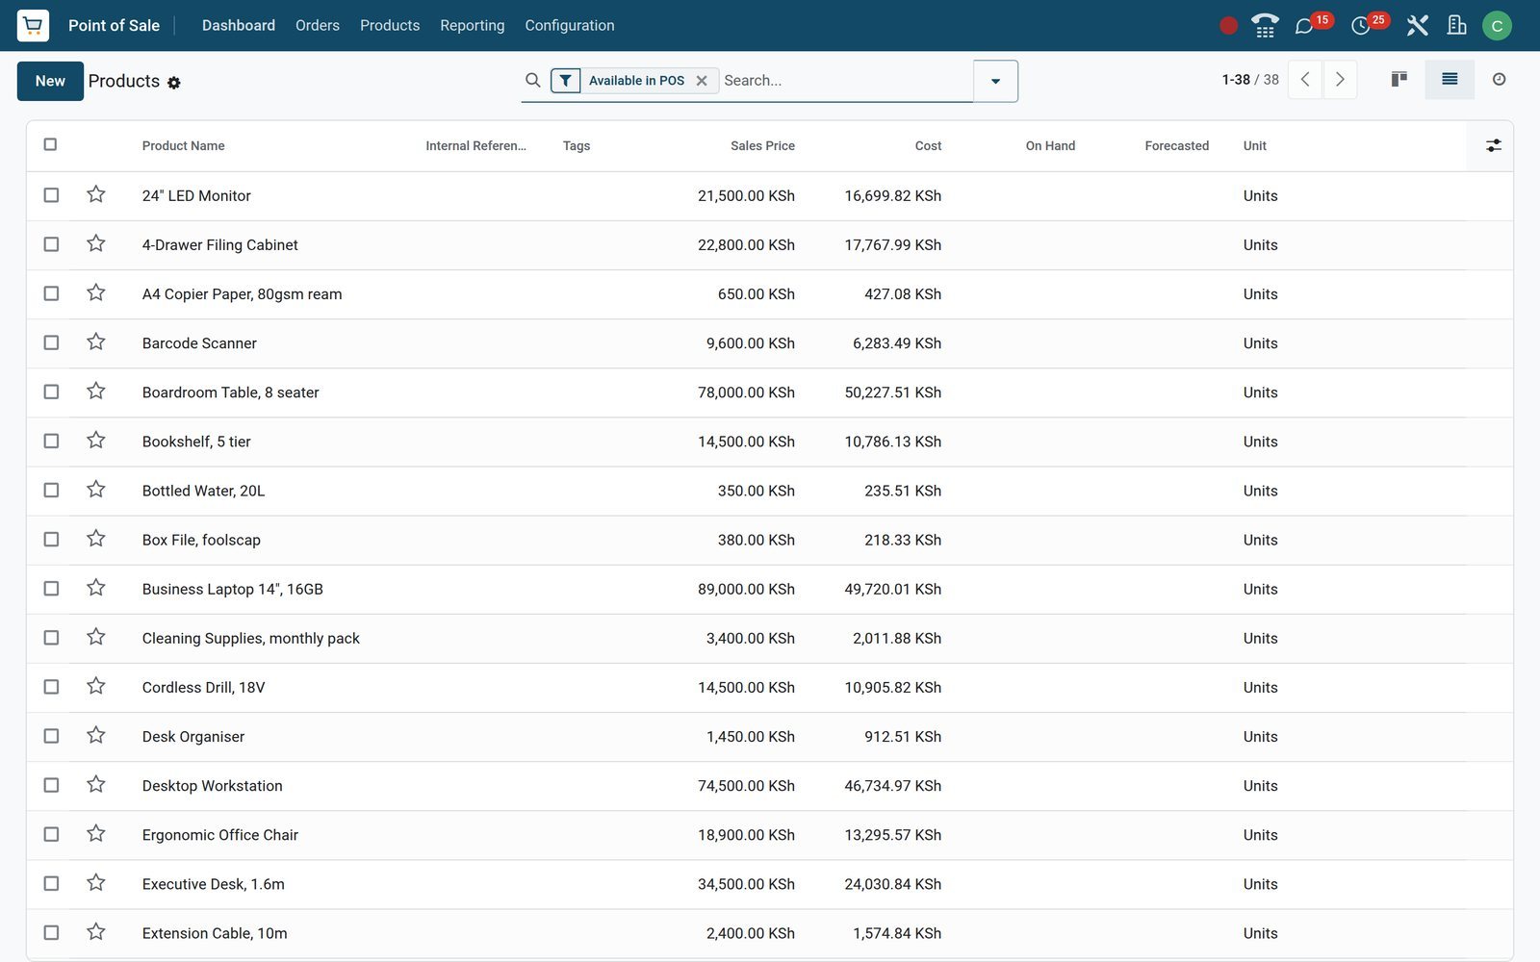Mark 24" LED Monitor as favorite star

point(95,194)
